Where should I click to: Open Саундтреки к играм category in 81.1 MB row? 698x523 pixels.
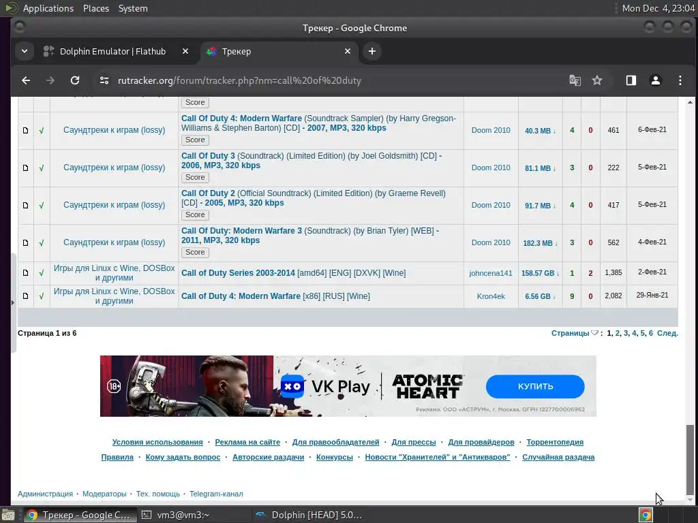[114, 168]
